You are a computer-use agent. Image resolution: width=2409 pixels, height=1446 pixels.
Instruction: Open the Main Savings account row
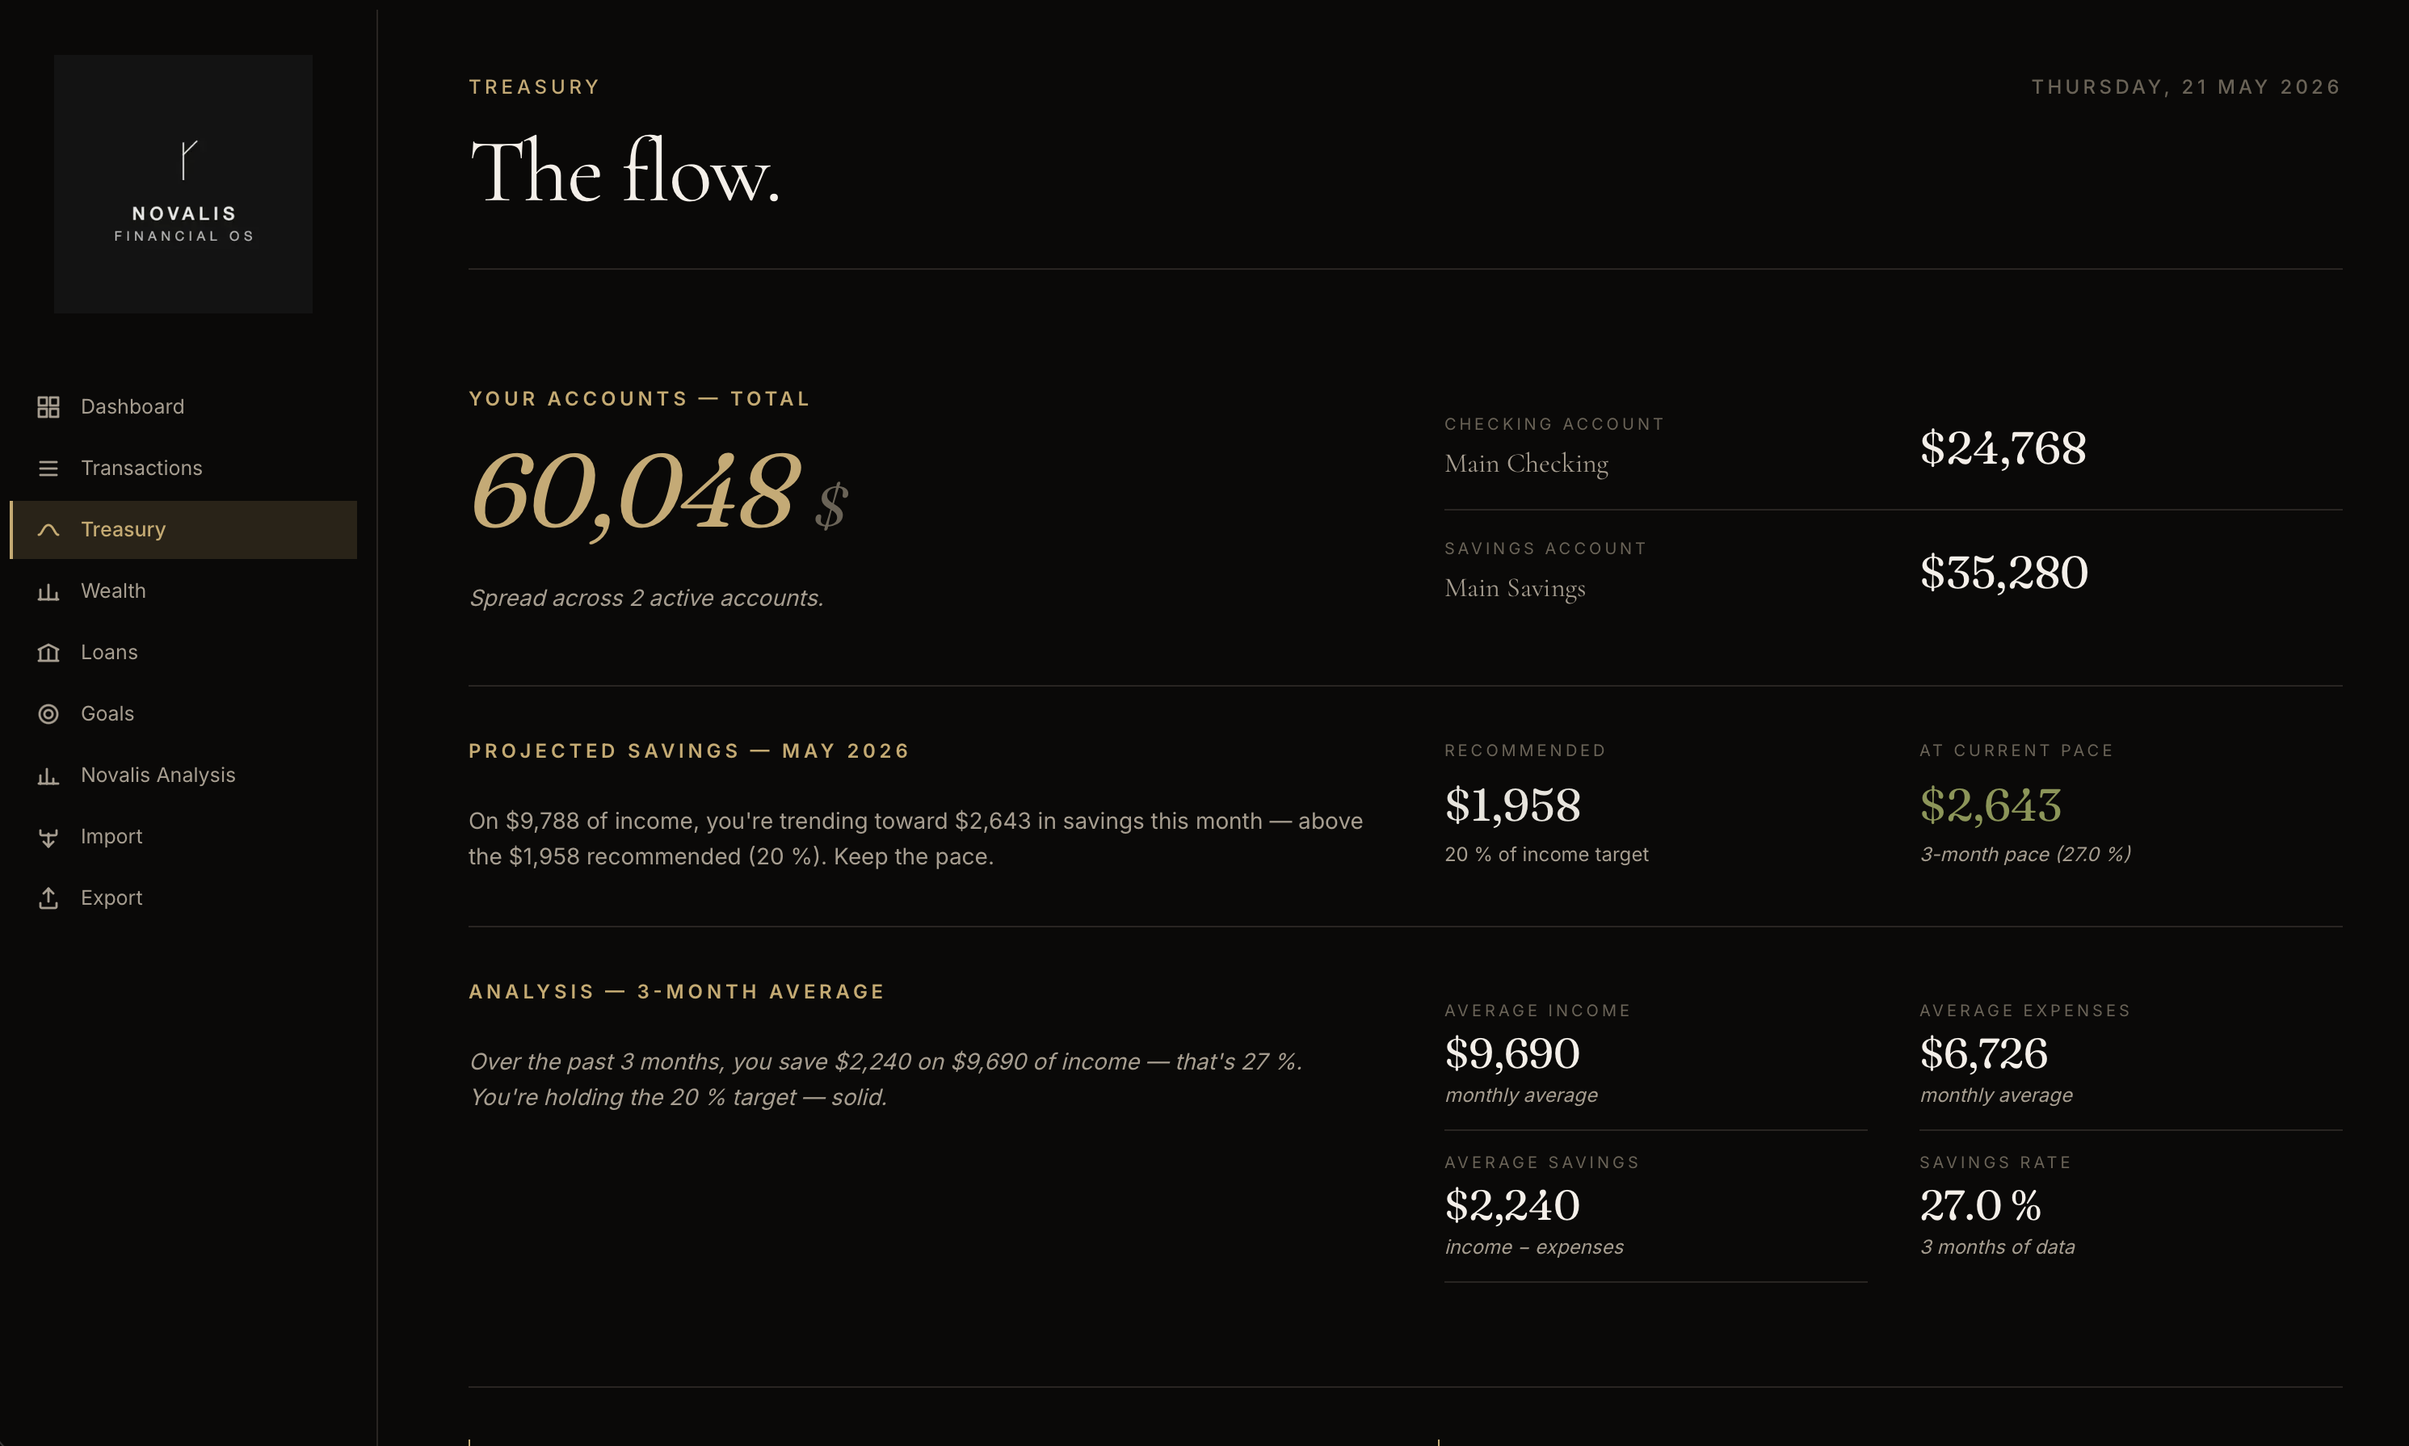[1893, 572]
